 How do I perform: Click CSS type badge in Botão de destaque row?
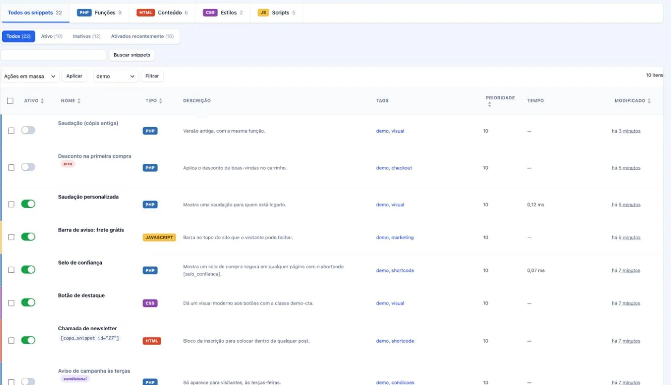150,303
